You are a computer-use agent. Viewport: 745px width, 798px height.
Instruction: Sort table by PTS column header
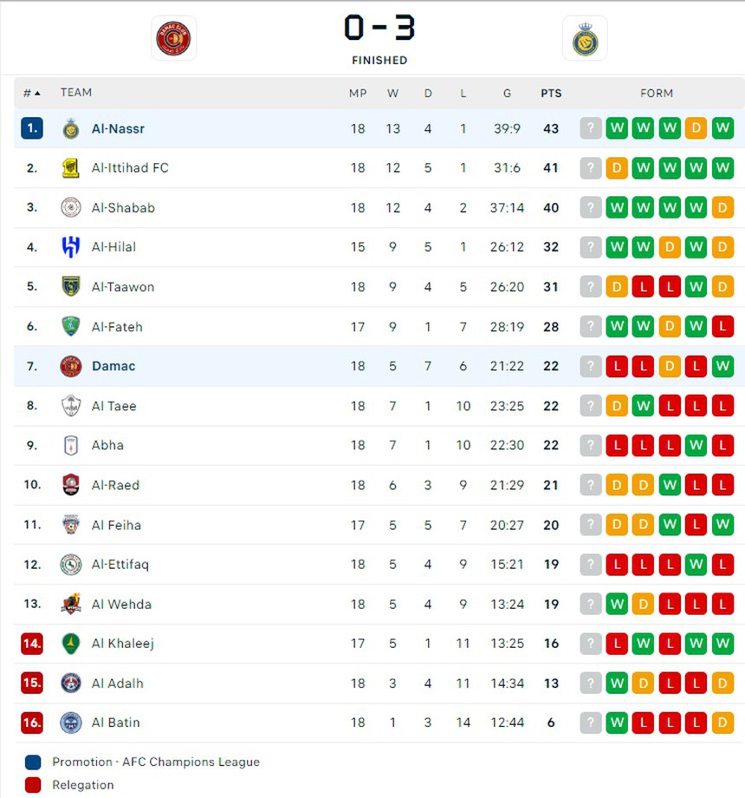pyautogui.click(x=551, y=93)
